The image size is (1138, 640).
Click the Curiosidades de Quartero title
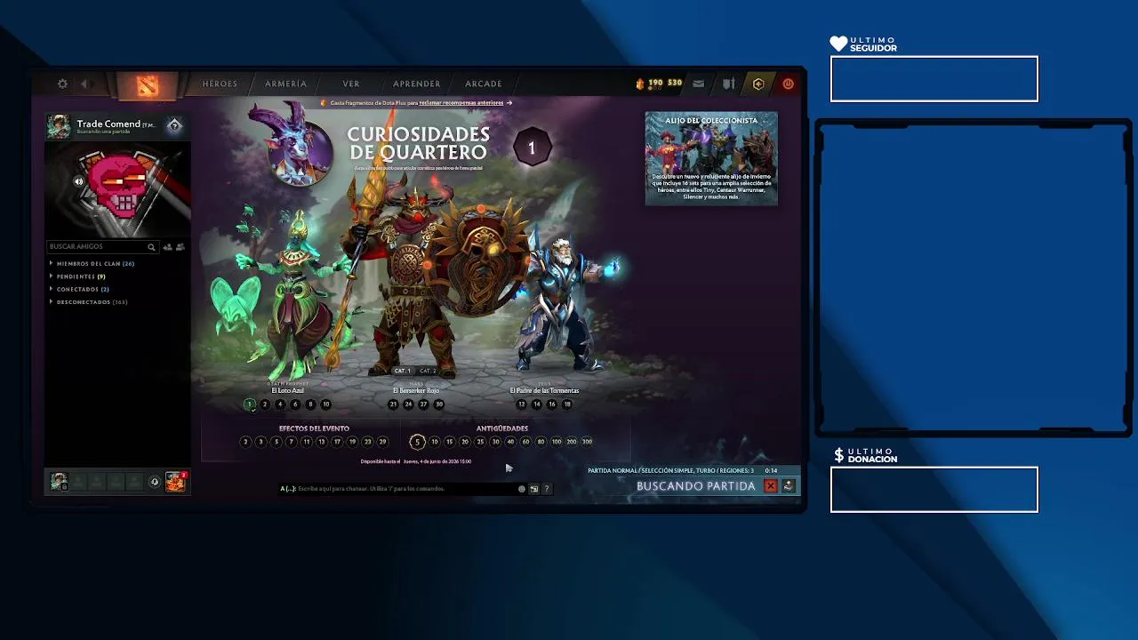419,142
